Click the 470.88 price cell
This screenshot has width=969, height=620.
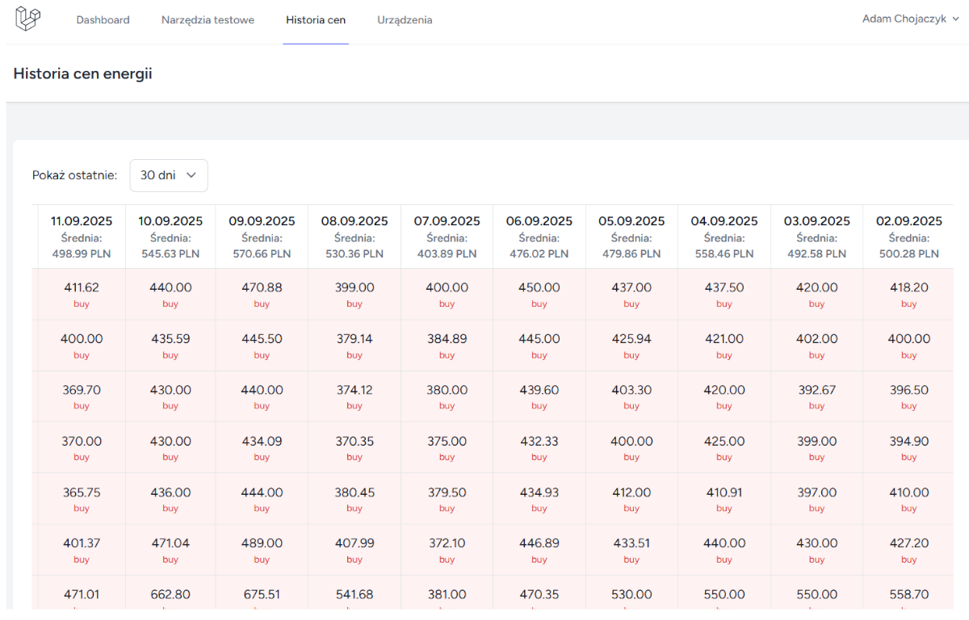(x=262, y=294)
